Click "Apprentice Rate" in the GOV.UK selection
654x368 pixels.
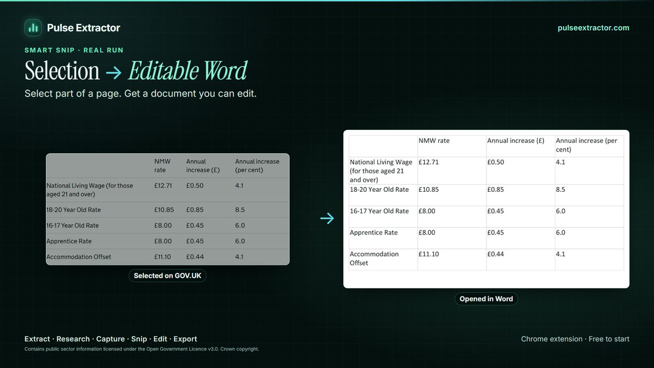[x=69, y=242]
